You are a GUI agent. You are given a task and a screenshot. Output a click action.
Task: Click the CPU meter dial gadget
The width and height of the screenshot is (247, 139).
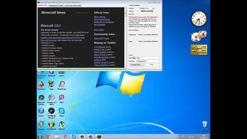(196, 37)
